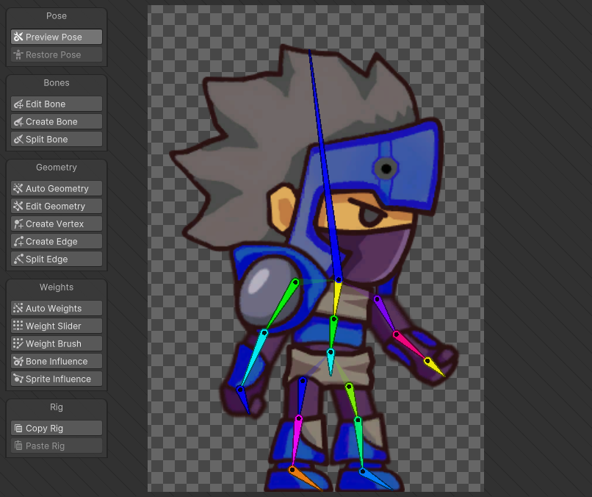The width and height of the screenshot is (592, 497).
Task: Choose the Weight Brush icon
Action: pos(18,344)
